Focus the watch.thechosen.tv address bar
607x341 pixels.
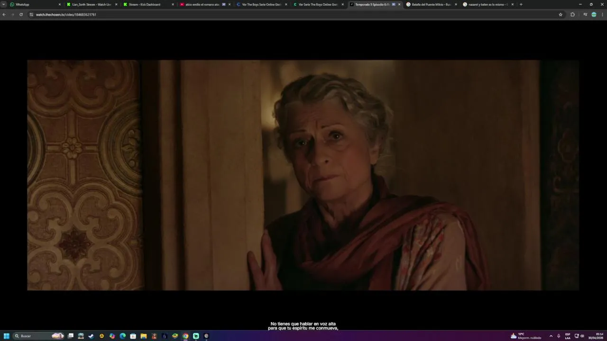pos(296,15)
